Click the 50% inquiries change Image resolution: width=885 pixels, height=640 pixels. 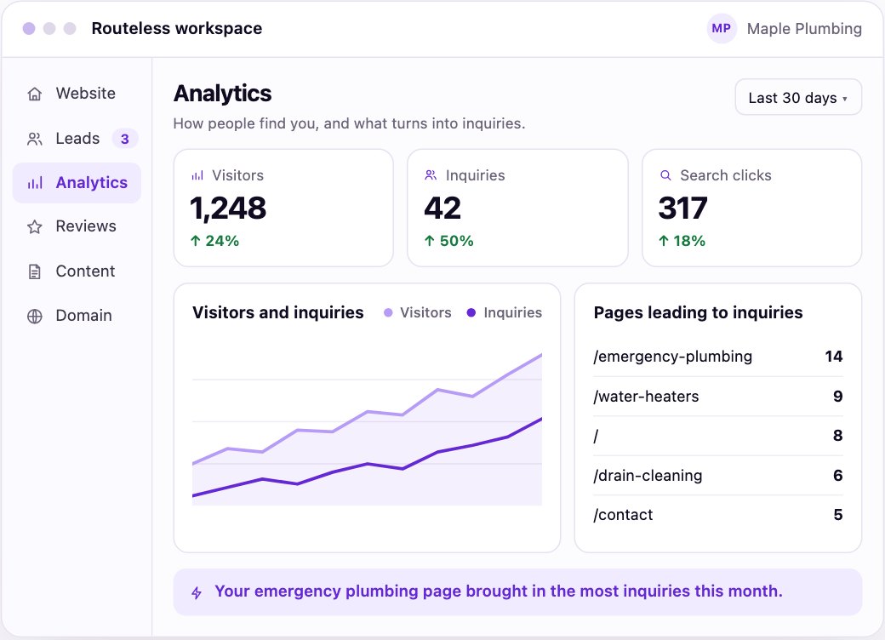click(457, 241)
